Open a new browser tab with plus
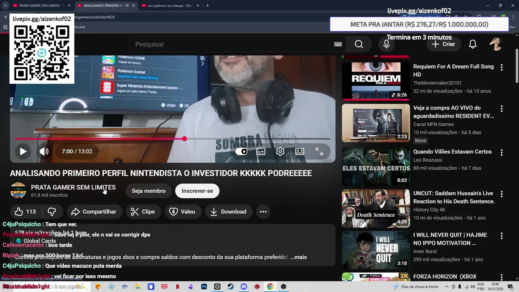Viewport: 519px width, 292px height. pos(208,6)
